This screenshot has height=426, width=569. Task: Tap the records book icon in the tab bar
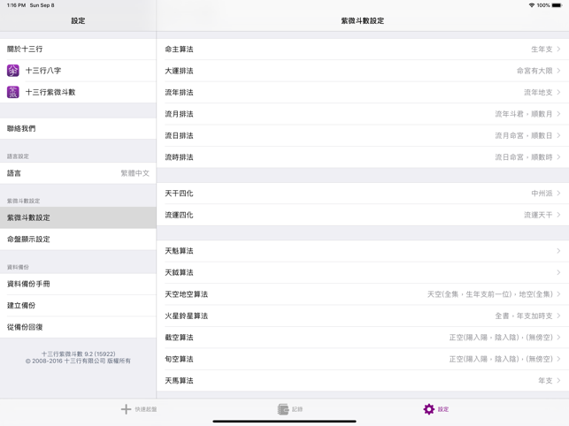point(283,409)
